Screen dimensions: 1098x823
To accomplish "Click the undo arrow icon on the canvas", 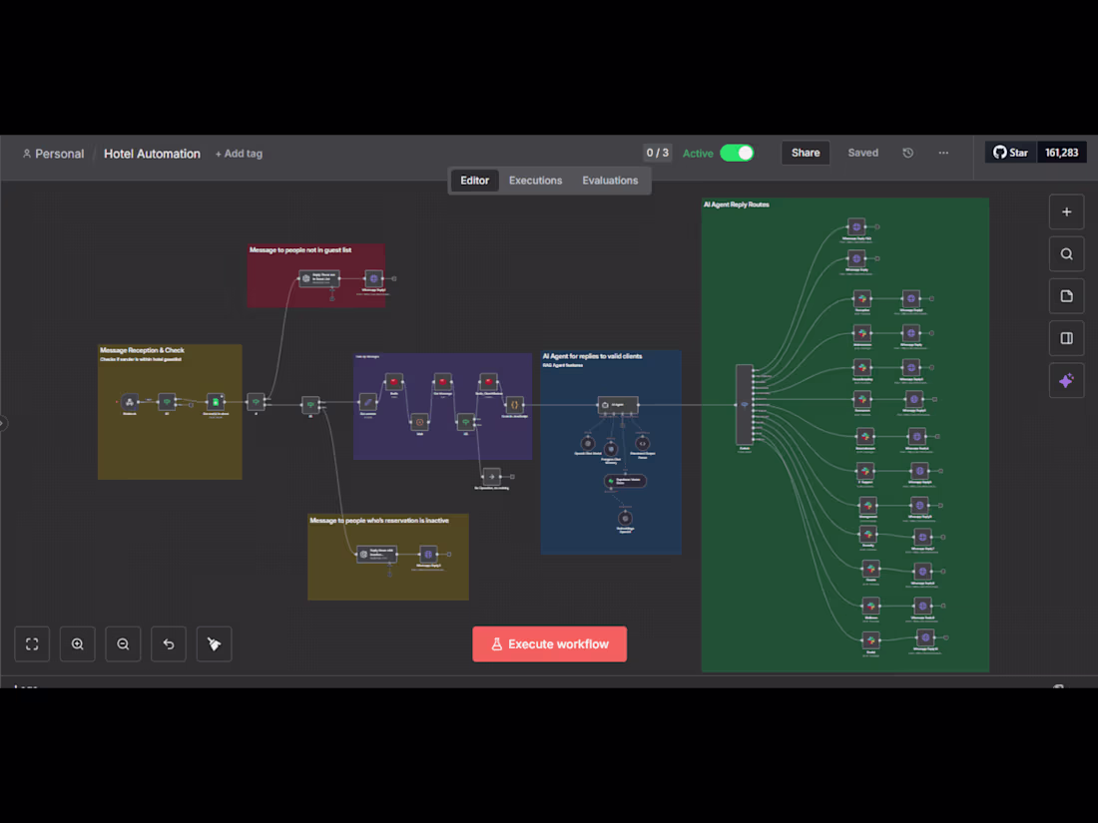I will [169, 644].
